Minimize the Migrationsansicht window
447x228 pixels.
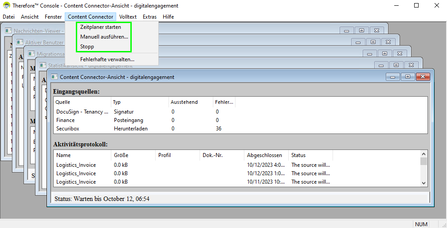click(x=370, y=54)
